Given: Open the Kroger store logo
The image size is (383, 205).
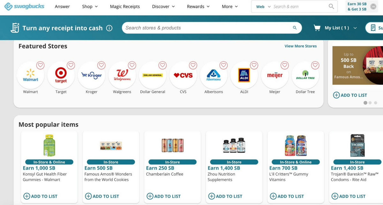Looking at the screenshot, I should tap(92, 75).
